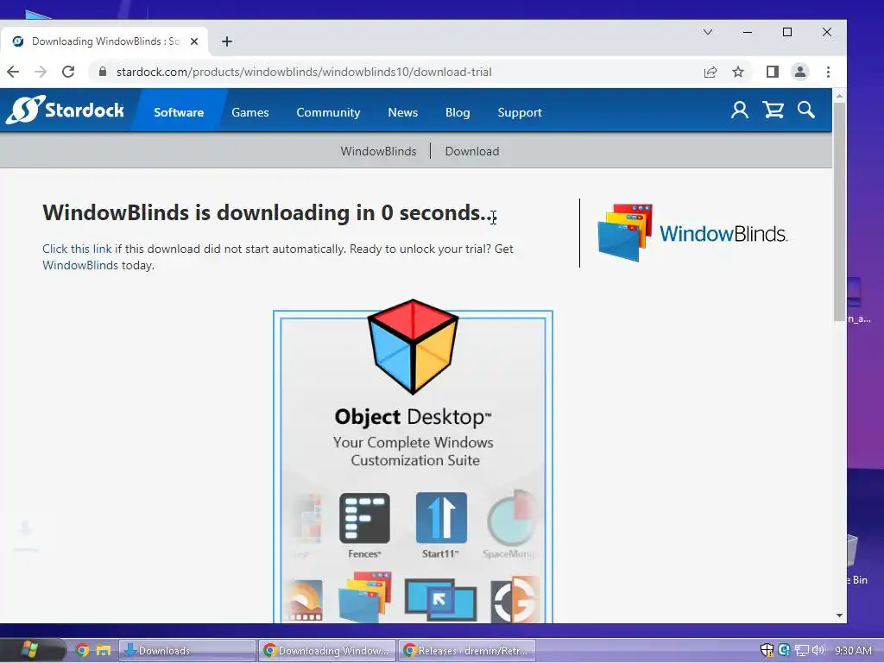
Task: Open the Stardock shopping cart
Action: click(773, 110)
